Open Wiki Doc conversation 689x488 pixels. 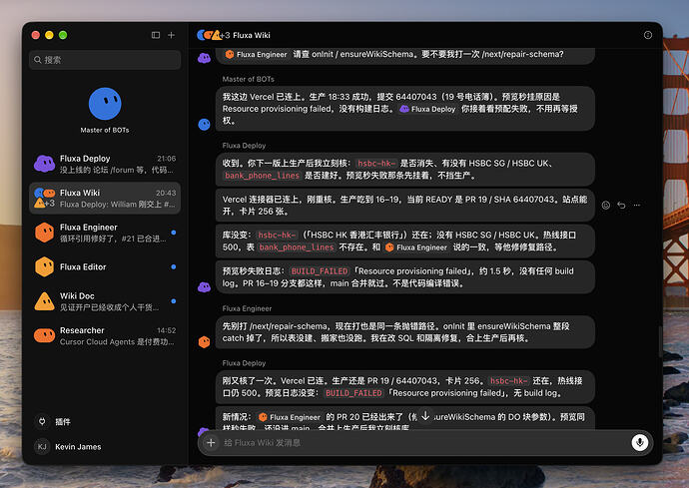point(105,300)
